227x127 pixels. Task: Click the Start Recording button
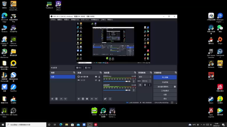click(165, 82)
